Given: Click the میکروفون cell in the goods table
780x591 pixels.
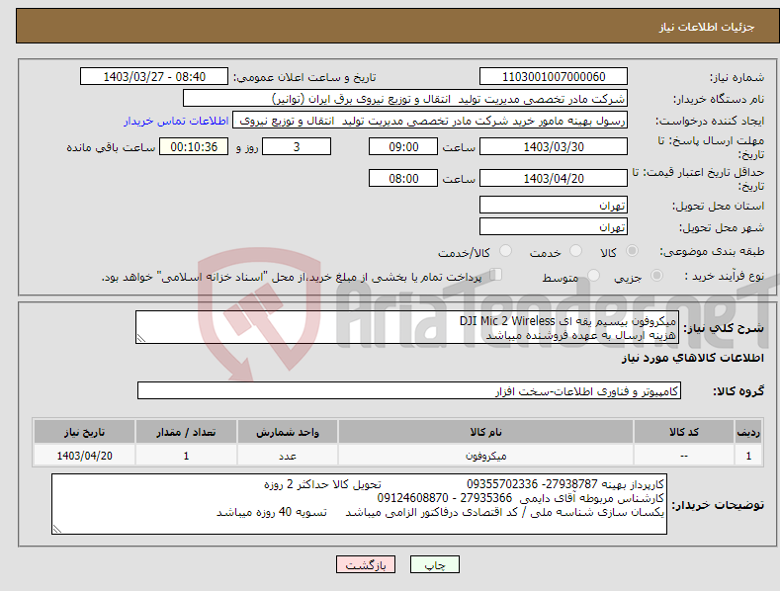Looking at the screenshot, I should 486,456.
